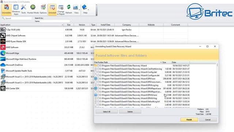The width and height of the screenshot is (234, 132).
Task: Select the AMD Chipset Software icon
Action: click(x=3, y=36)
